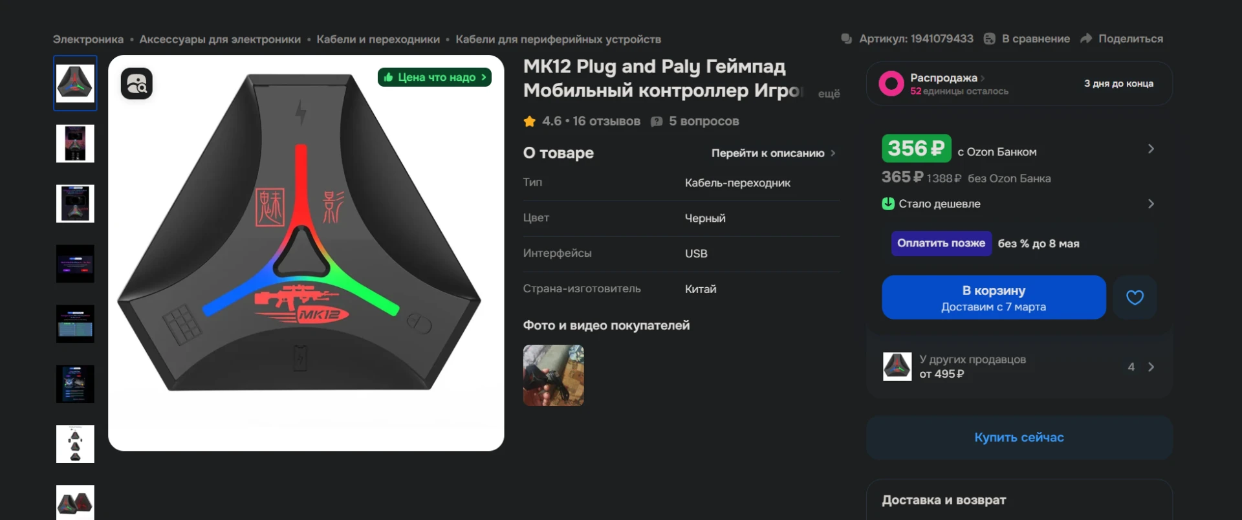This screenshot has height=520, width=1242.
Task: Expand other sellers offers chevron
Action: [1151, 367]
